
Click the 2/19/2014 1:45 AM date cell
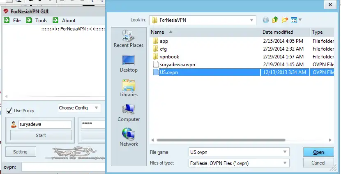click(x=283, y=65)
